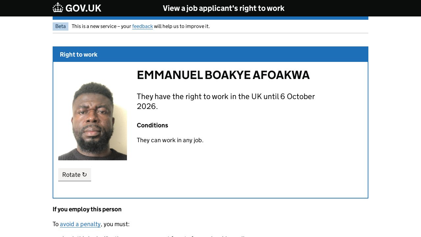This screenshot has height=237, width=421.
Task: Click the circular arrow icon on Rotate
Action: pos(85,174)
